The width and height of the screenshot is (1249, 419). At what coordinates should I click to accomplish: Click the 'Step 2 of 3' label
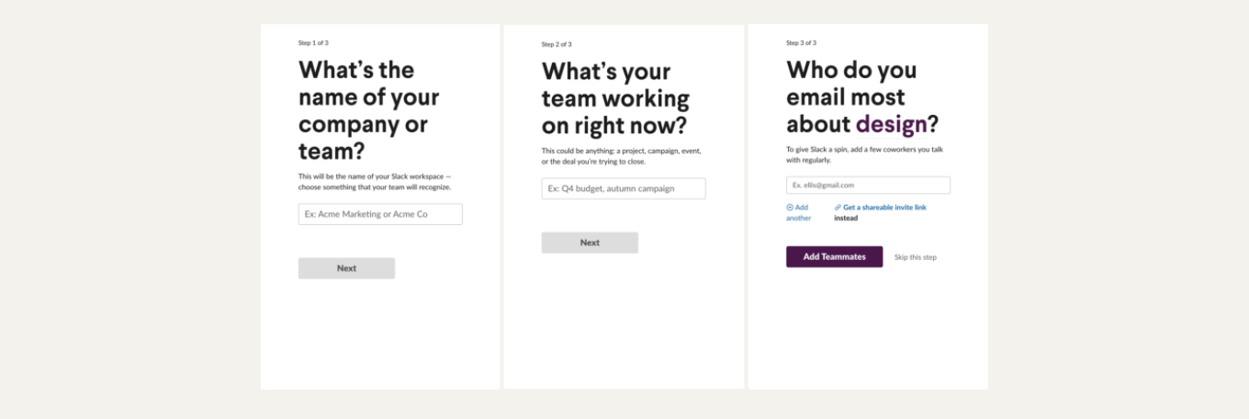point(557,44)
